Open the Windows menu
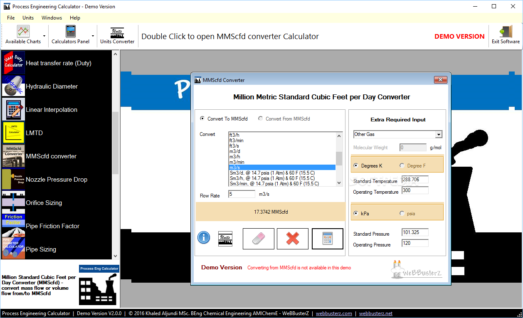523x318 pixels. (x=52, y=18)
